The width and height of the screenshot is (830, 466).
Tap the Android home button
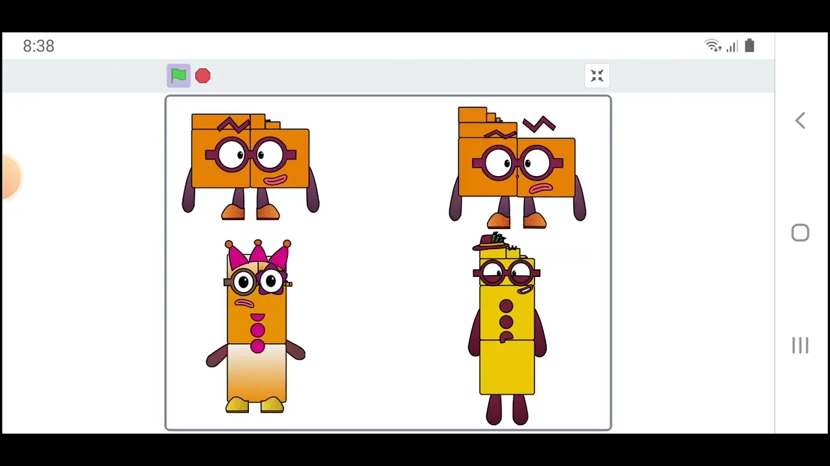[800, 233]
